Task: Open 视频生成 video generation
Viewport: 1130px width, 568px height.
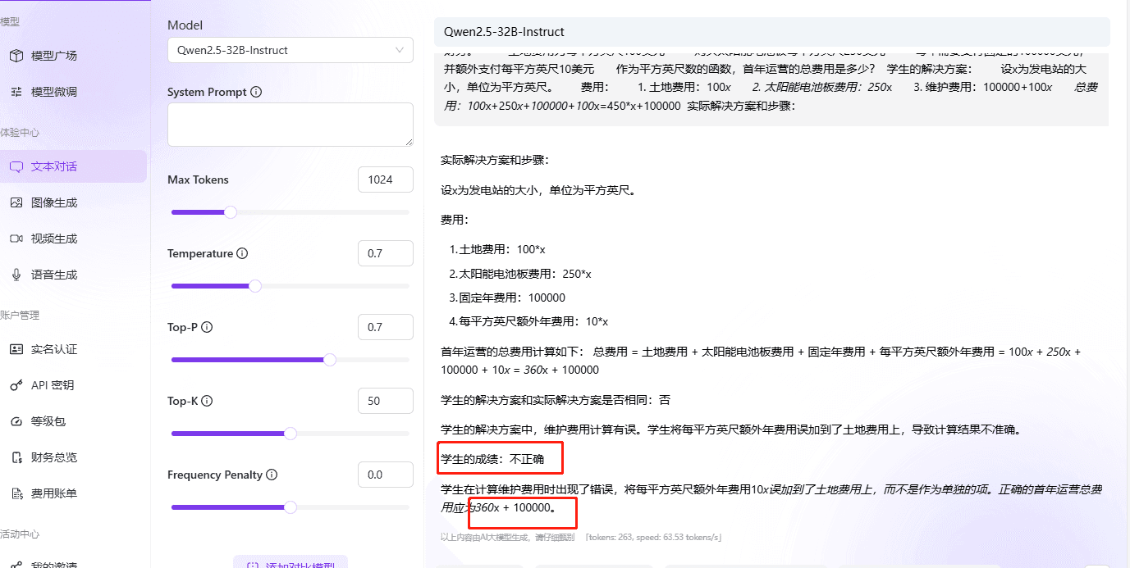Action: (x=16, y=238)
